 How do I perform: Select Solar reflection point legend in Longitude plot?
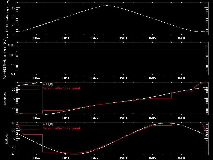[x=62, y=88]
